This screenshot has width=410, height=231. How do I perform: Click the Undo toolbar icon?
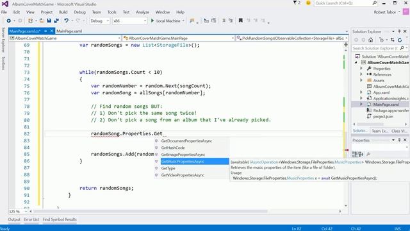tap(66, 21)
